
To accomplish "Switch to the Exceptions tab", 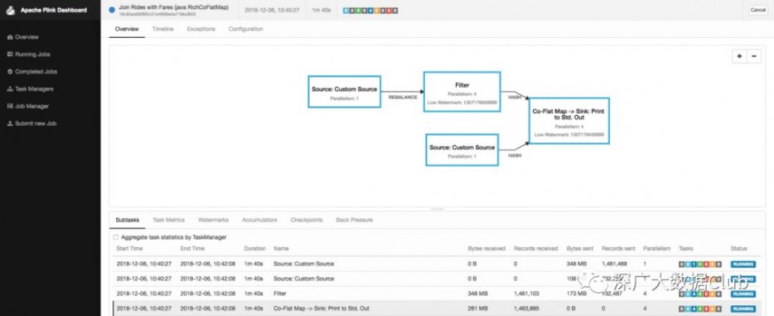I will pos(201,29).
